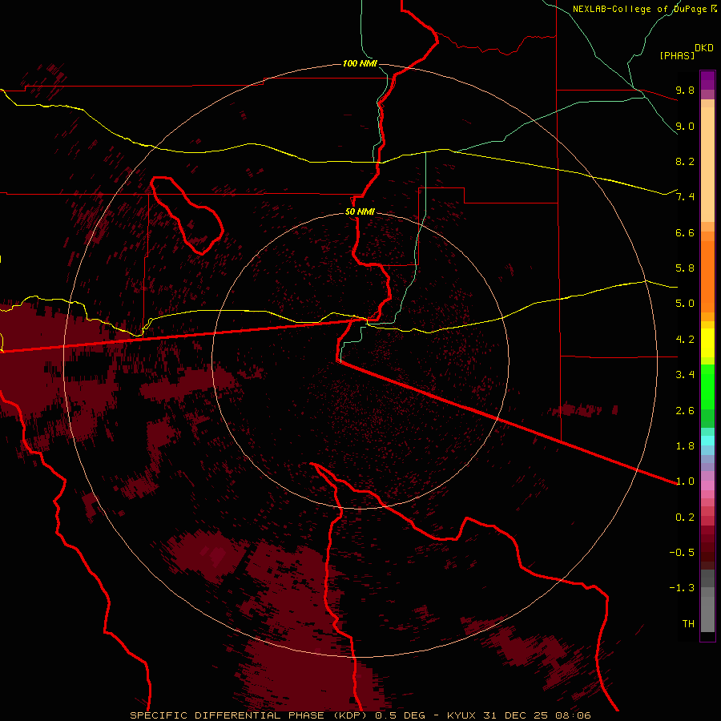Pick the bright yellow band in color bar
This screenshot has height=721, width=721.
(x=707, y=343)
